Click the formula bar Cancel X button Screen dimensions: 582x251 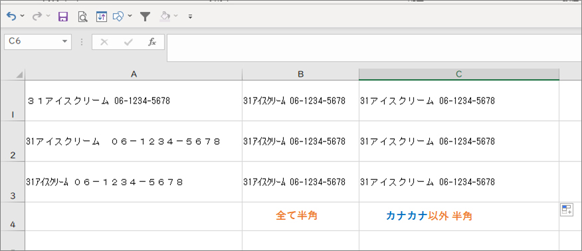[x=104, y=42]
